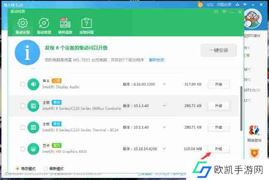
Task: Click the orange shield star icon in sidebar
Action: click(x=254, y=153)
